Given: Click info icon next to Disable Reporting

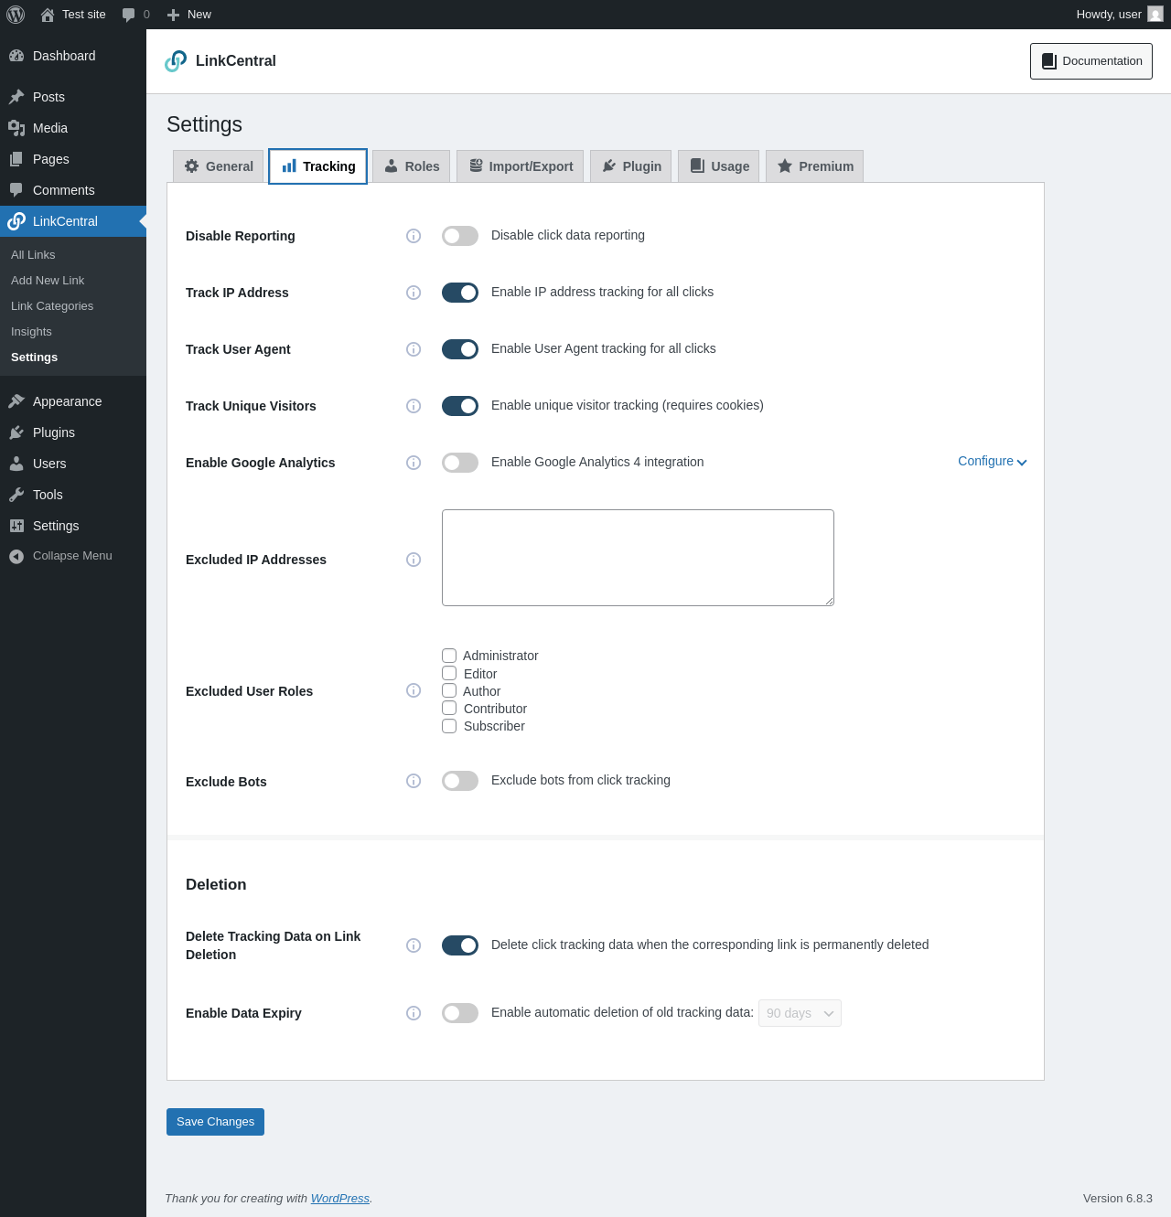Looking at the screenshot, I should point(414,236).
